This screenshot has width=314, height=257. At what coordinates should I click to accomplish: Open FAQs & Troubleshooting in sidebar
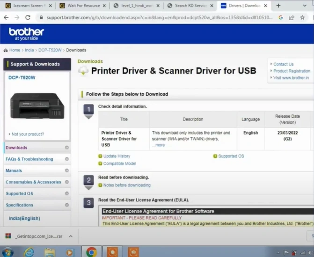[x=29, y=159]
